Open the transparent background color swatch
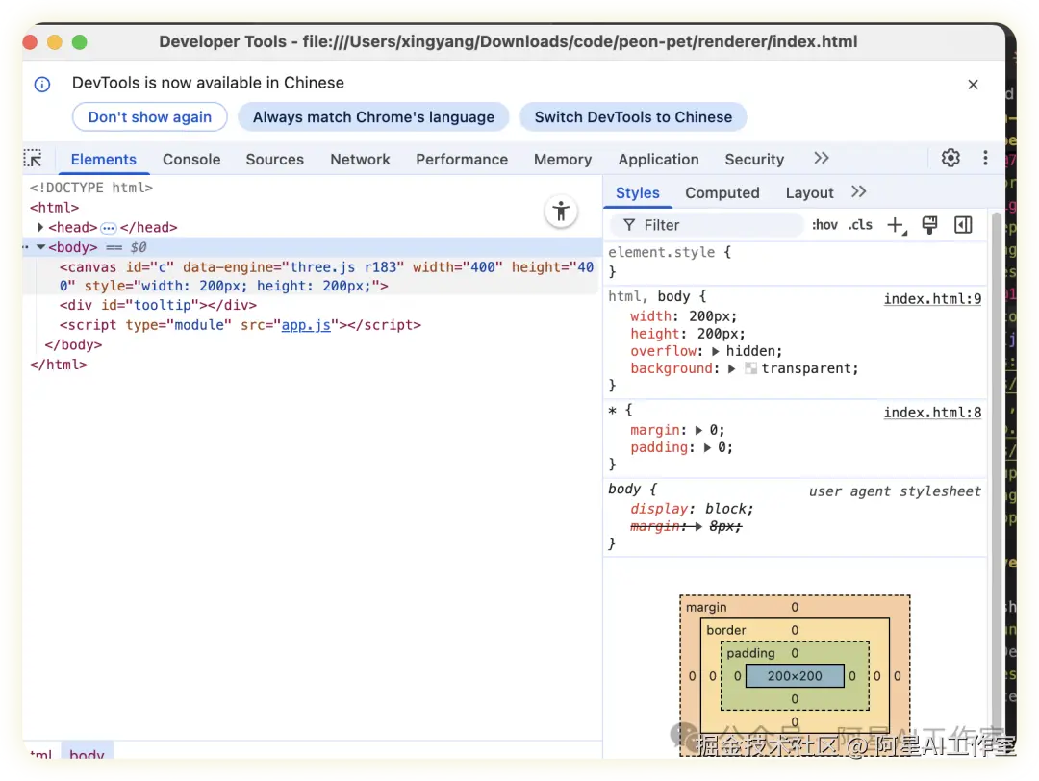The width and height of the screenshot is (1039, 781). click(x=750, y=368)
